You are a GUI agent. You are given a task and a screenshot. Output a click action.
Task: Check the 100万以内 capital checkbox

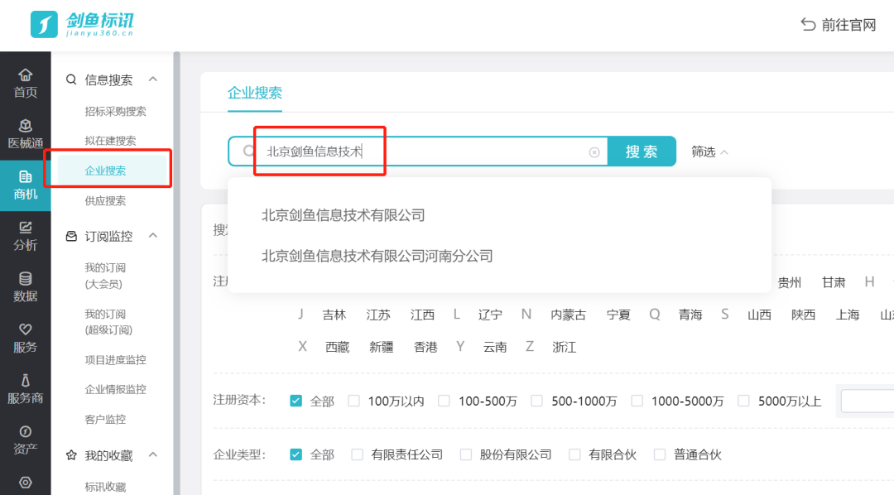click(354, 401)
